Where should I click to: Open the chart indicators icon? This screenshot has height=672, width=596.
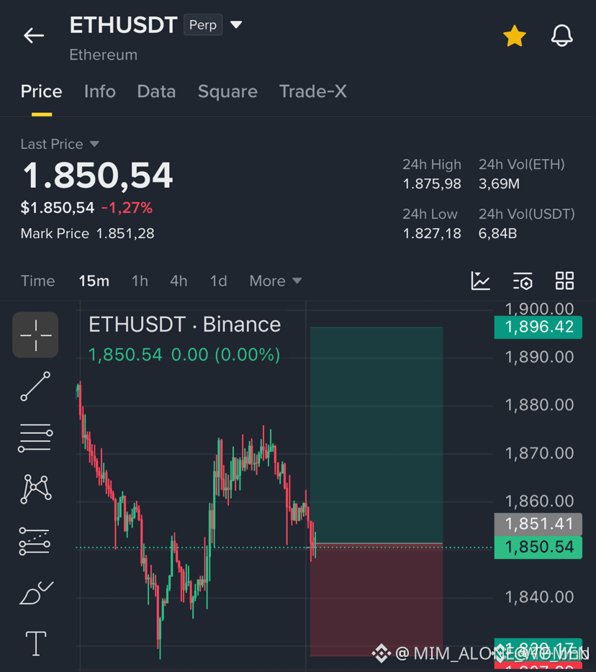point(480,281)
